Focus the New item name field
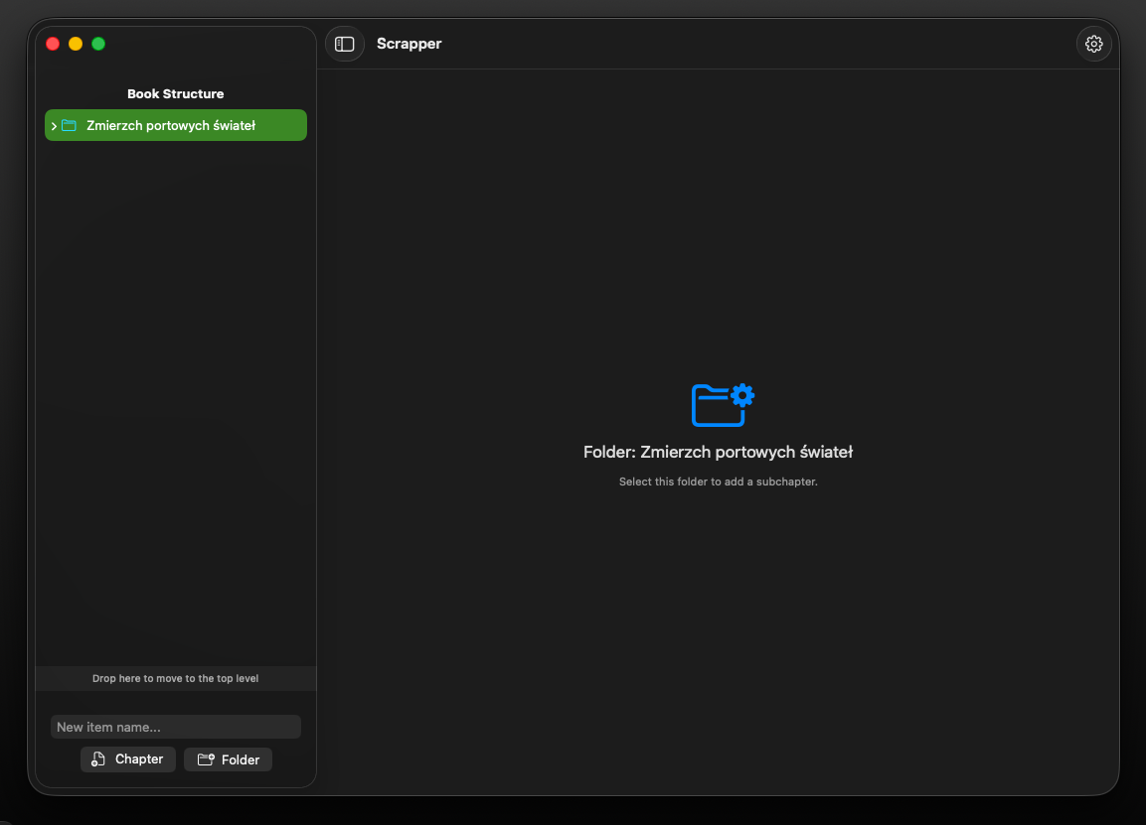1146x825 pixels. tap(175, 727)
